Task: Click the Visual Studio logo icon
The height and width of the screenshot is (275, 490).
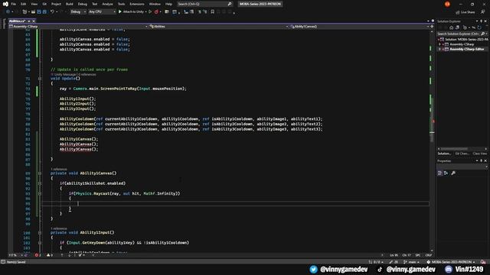Action: coord(5,4)
